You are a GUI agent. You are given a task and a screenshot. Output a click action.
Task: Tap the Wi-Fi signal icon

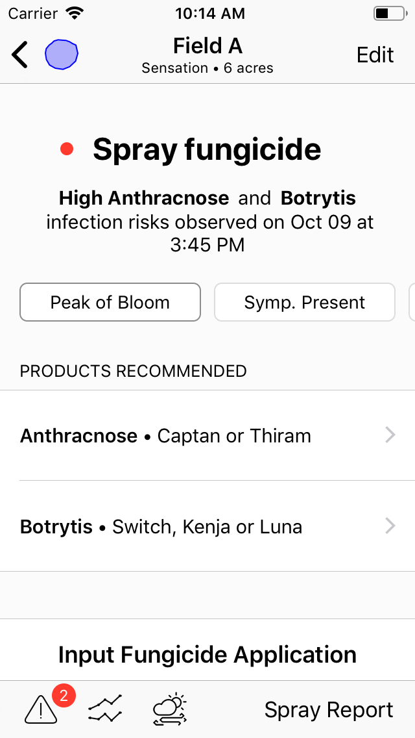(74, 13)
